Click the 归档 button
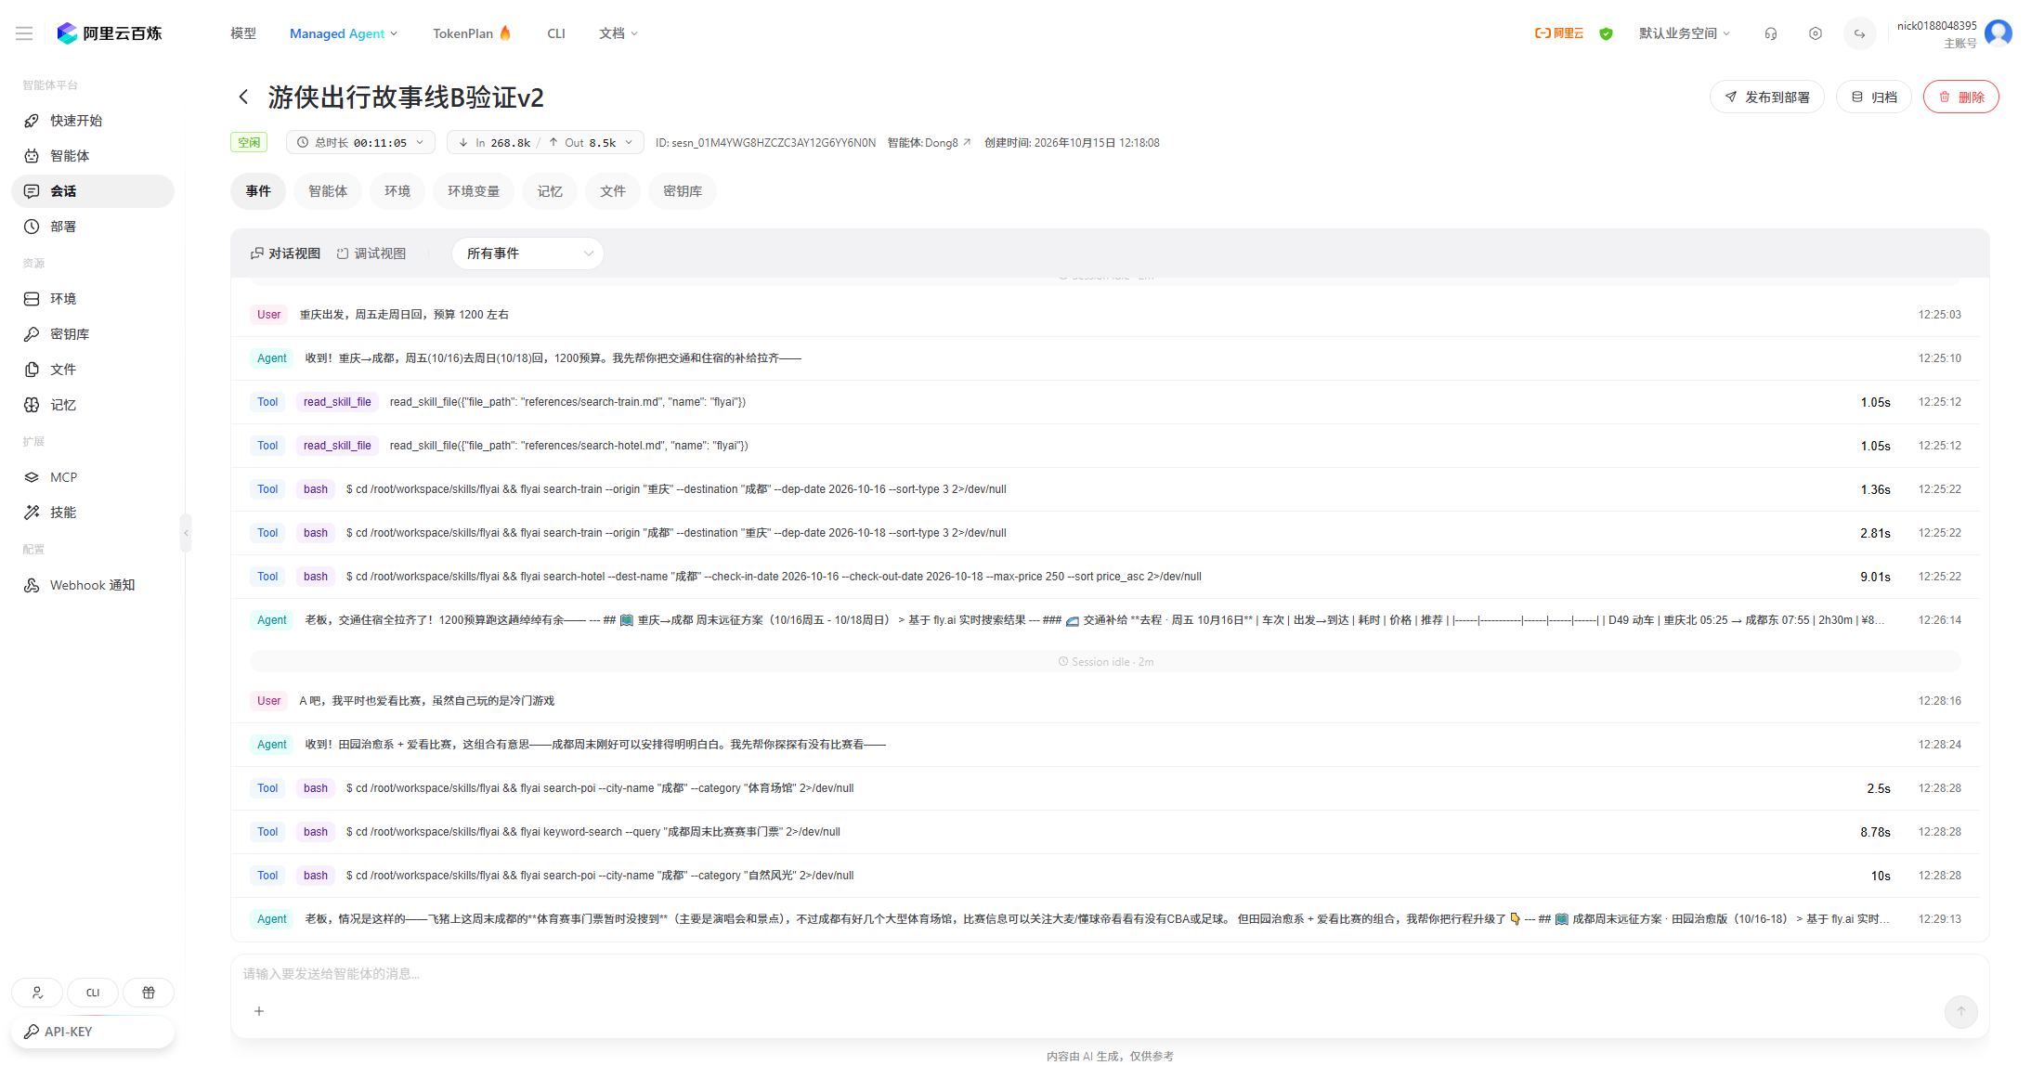Viewport: 2044px width, 1065px height. 1874,97
